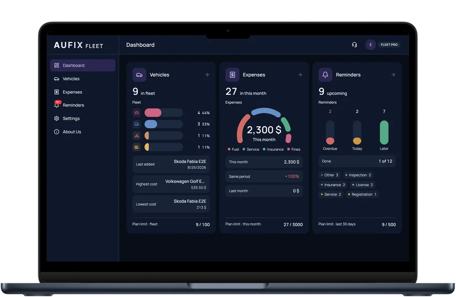Select the Insurance 2 reminder tag
Viewport: 456px width, 297px height.
(x=333, y=185)
